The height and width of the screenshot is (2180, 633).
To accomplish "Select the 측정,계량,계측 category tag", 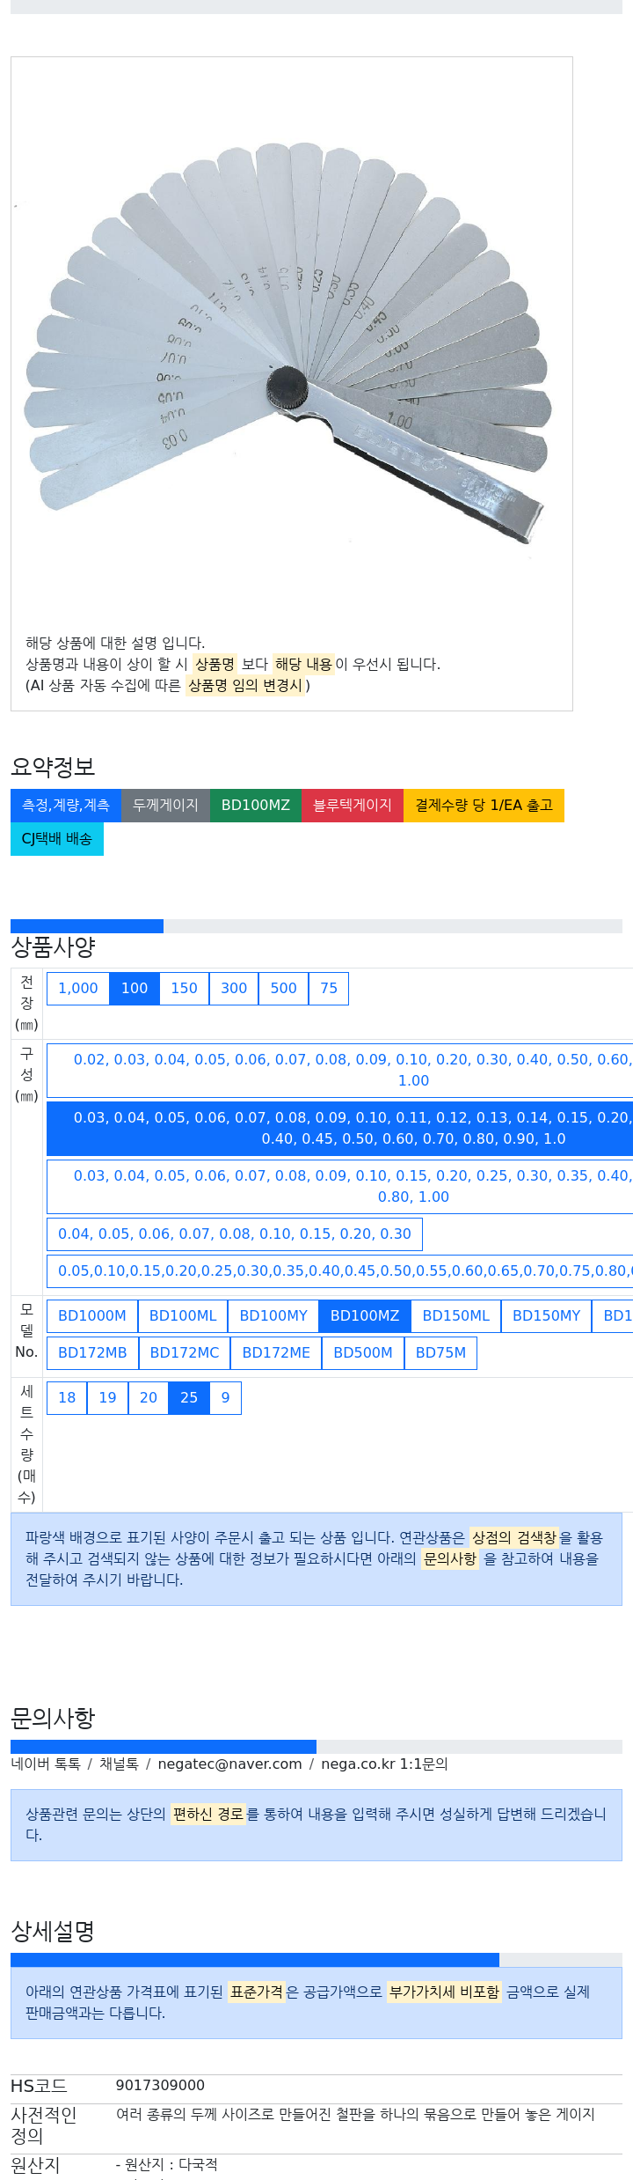I will coord(66,805).
